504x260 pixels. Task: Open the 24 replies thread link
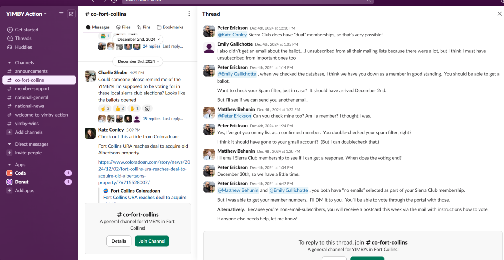[151, 46]
